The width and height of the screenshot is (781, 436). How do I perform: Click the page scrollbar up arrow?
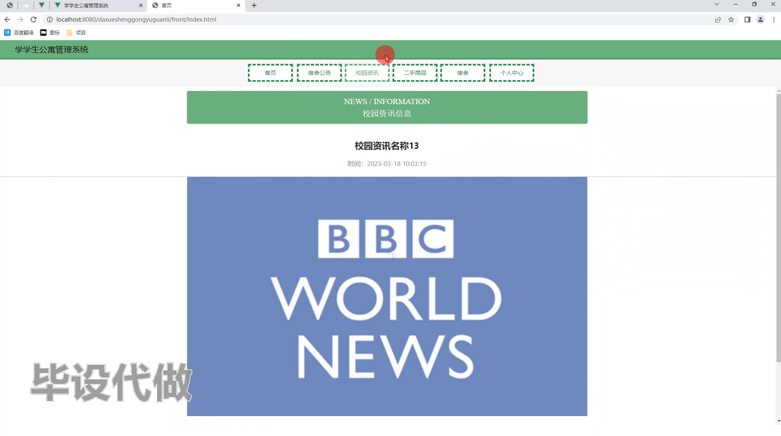779,91
